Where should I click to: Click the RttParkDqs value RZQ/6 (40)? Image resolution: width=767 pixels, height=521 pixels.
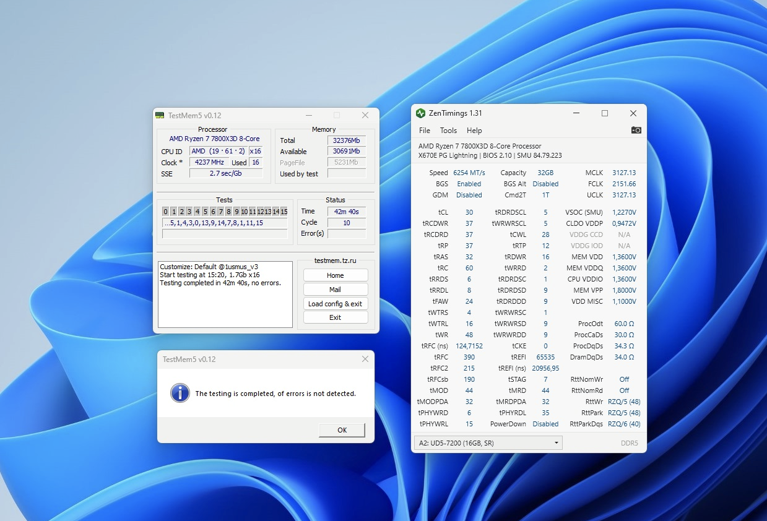tap(624, 424)
